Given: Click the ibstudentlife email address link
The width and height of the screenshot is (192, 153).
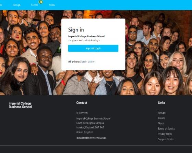Looking at the screenshot, I should pos(91,138).
